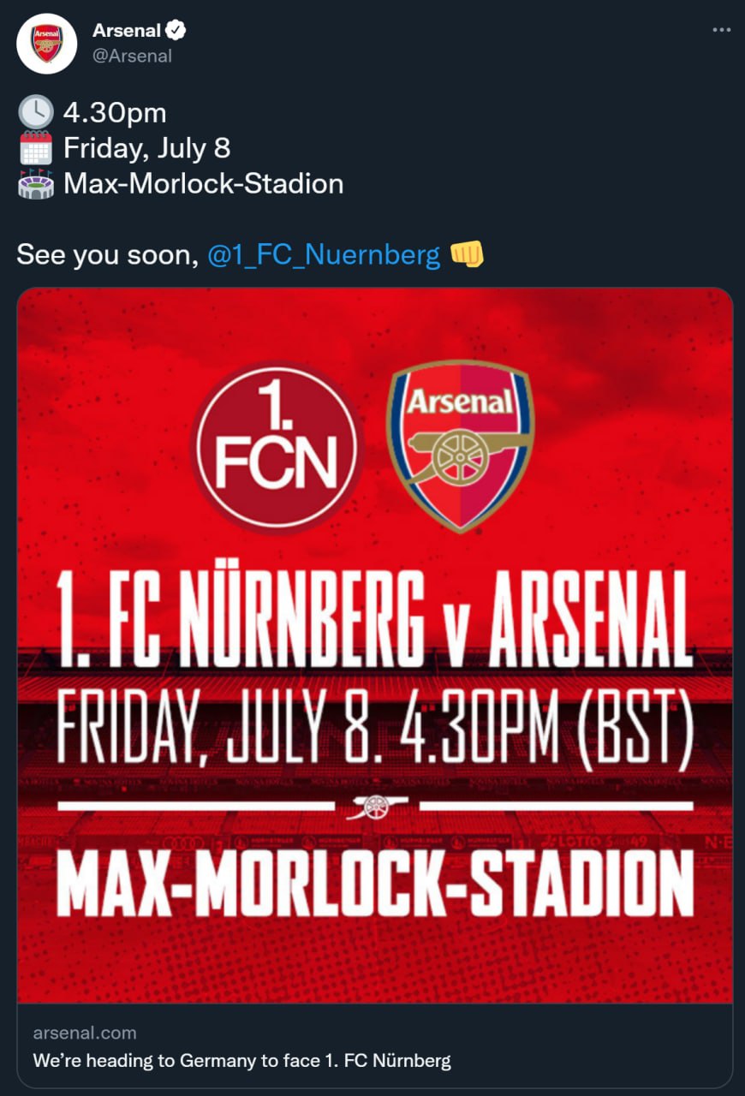Open the @1_FC_Nuernberg mention
745x1096 pixels.
point(324,254)
